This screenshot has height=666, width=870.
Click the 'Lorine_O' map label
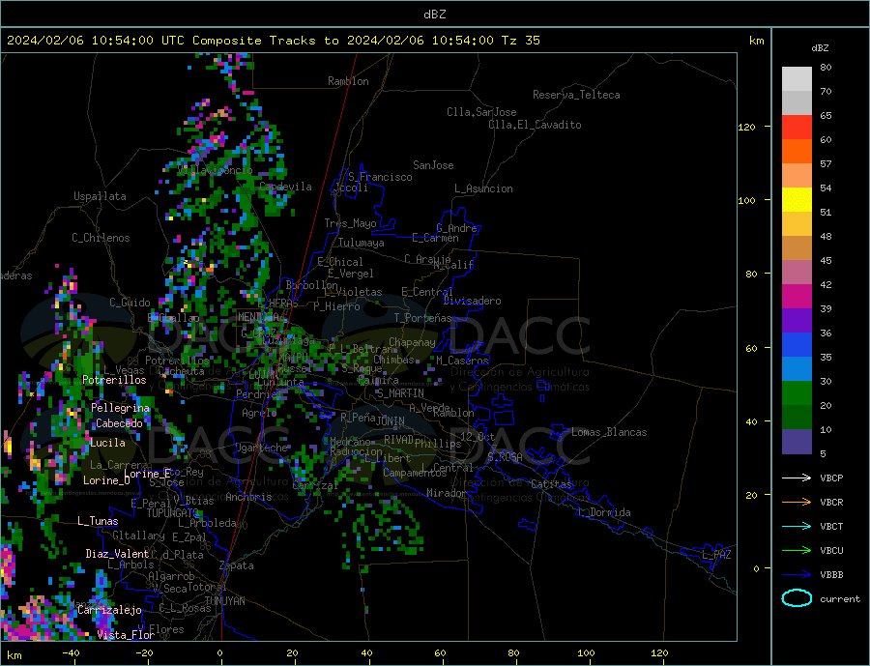click(106, 480)
